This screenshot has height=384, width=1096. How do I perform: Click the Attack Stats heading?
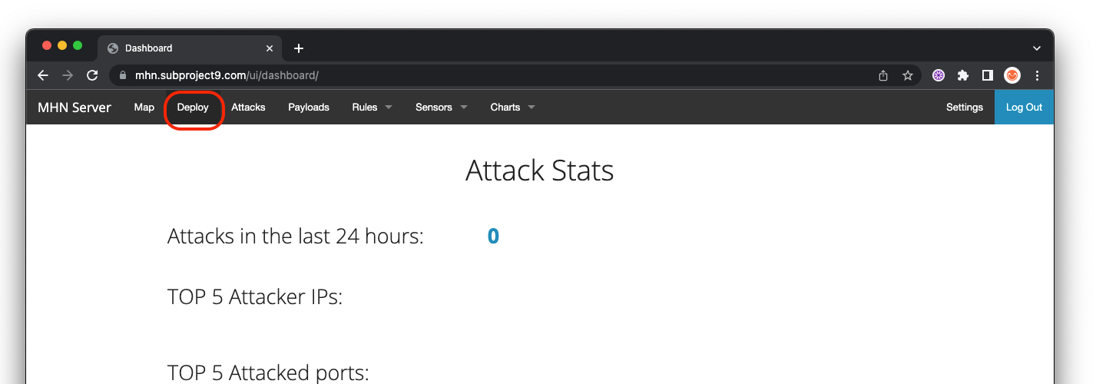540,170
